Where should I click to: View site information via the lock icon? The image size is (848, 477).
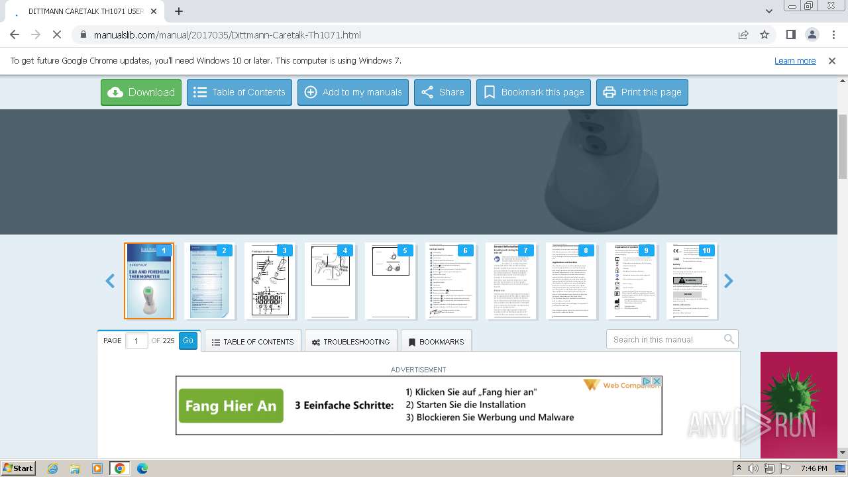click(83, 34)
